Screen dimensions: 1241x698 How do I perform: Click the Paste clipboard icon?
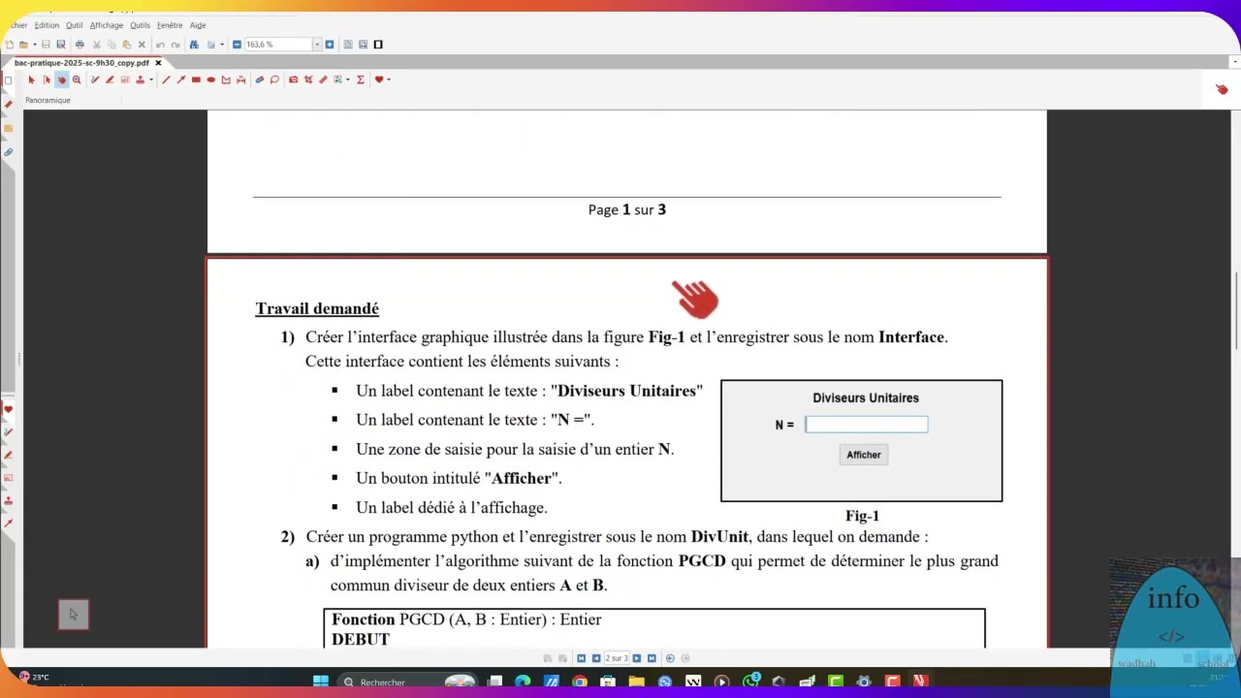(x=127, y=45)
